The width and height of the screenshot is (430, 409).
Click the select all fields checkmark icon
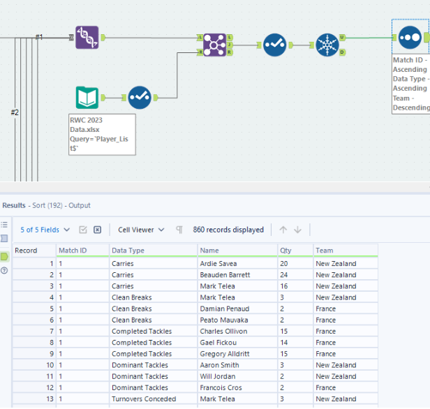point(83,230)
